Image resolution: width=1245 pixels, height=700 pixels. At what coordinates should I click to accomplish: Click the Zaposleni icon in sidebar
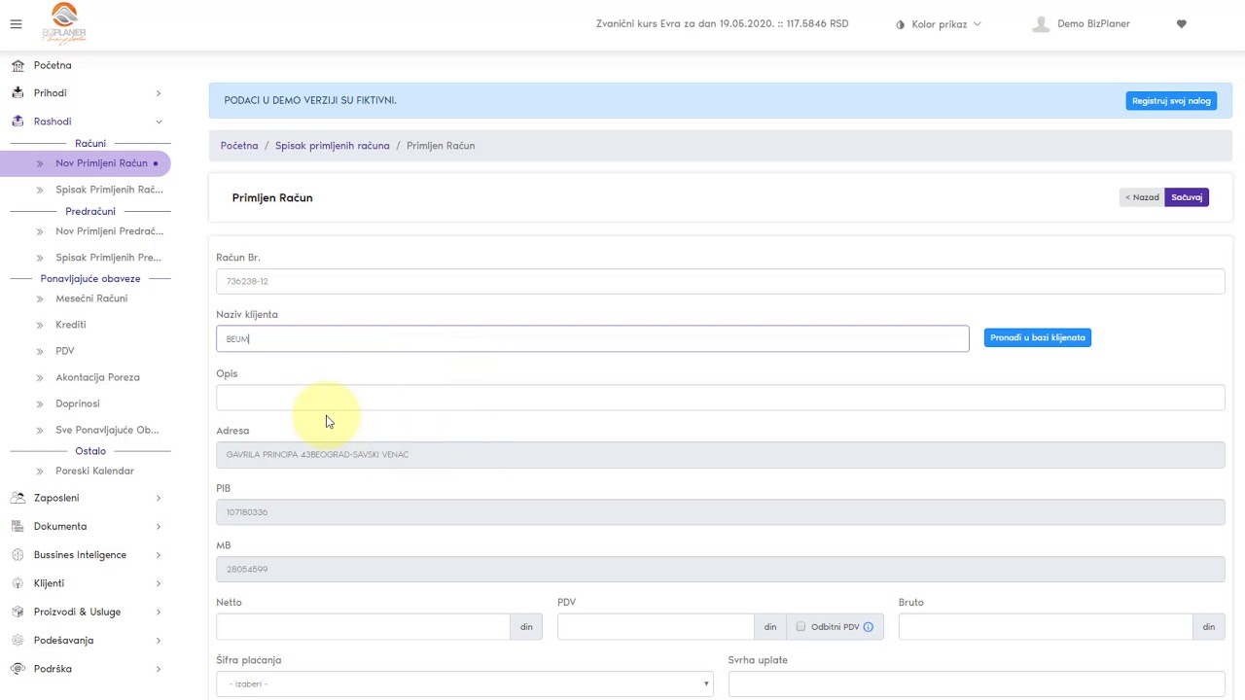(18, 498)
